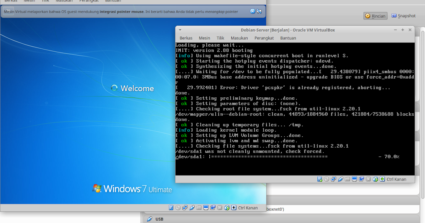This screenshot has height=223, width=425.
Task: Click mouse integration icon in Windows 7 VM status bar
Action: click(227, 207)
